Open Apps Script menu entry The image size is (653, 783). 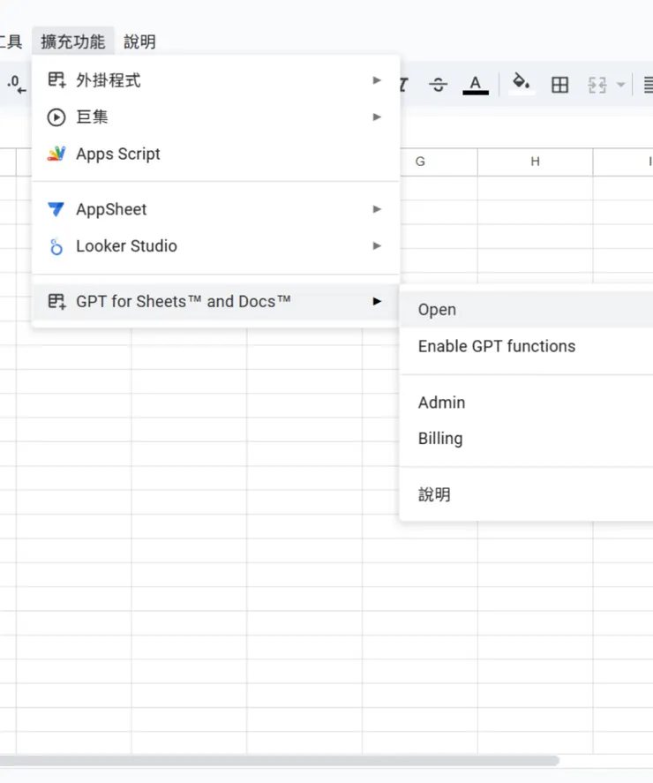[x=215, y=154]
